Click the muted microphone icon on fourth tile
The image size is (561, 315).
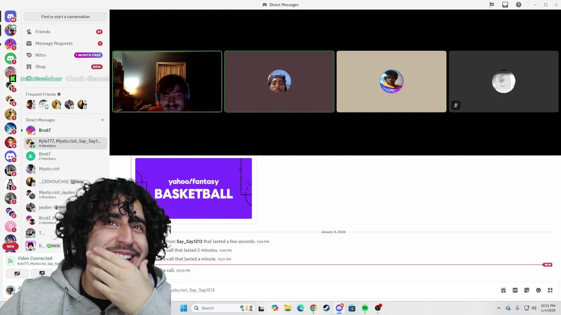pyautogui.click(x=456, y=105)
